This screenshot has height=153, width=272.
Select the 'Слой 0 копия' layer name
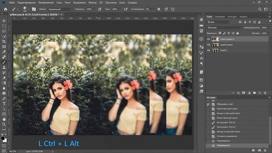click(227, 45)
